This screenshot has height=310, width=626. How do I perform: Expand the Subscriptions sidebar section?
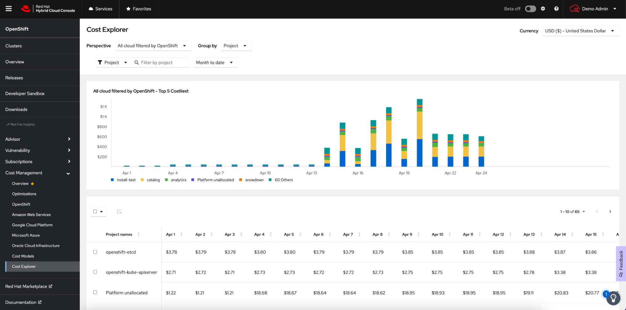coord(40,162)
